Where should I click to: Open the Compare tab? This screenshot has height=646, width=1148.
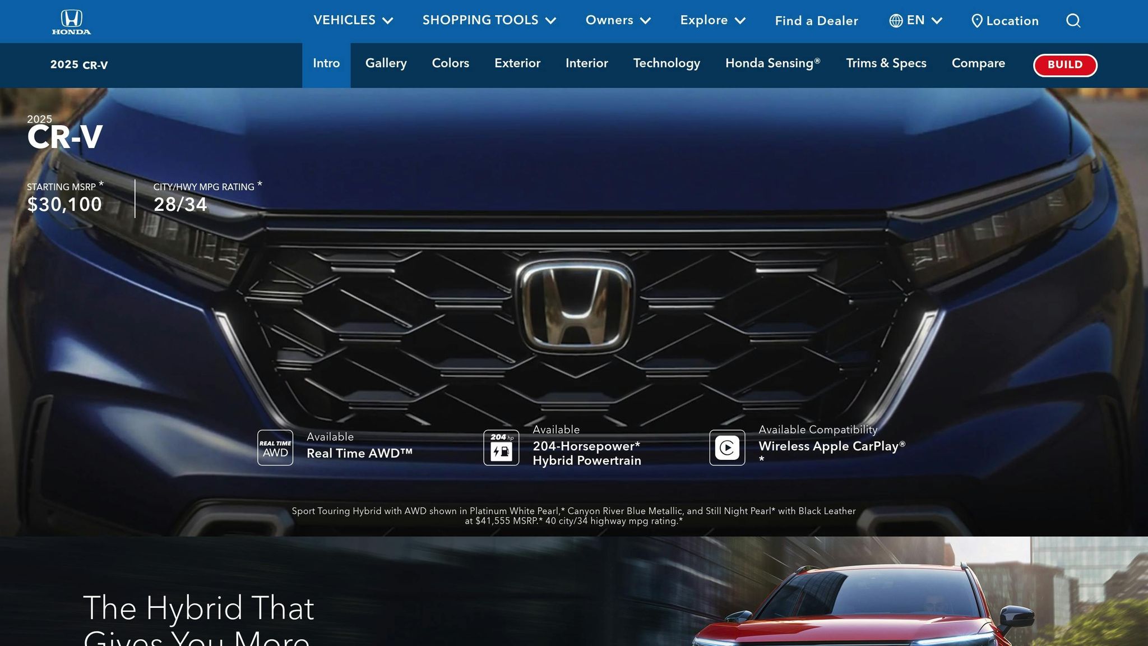978,63
